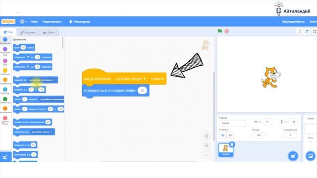Edit the sprite x coordinate field

click(x=267, y=122)
